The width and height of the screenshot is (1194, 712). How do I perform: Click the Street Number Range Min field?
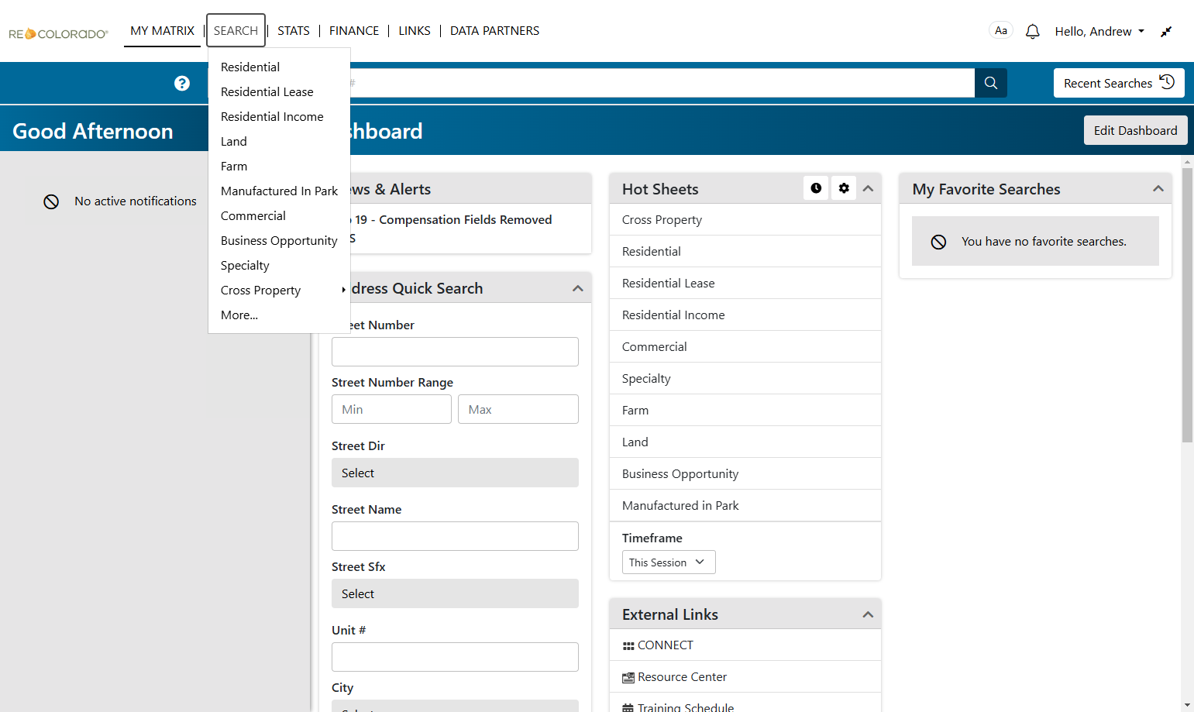pyautogui.click(x=391, y=409)
